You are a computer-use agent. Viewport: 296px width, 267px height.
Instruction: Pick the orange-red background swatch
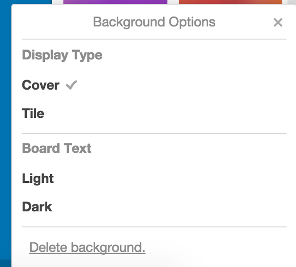230,2
